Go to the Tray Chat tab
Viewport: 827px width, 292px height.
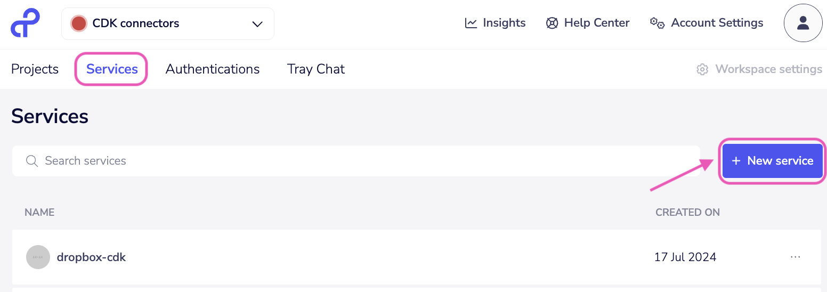(316, 69)
